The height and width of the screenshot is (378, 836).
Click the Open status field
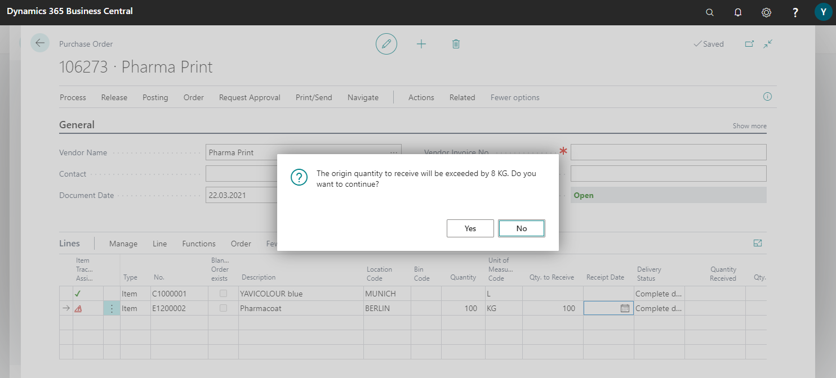point(668,195)
